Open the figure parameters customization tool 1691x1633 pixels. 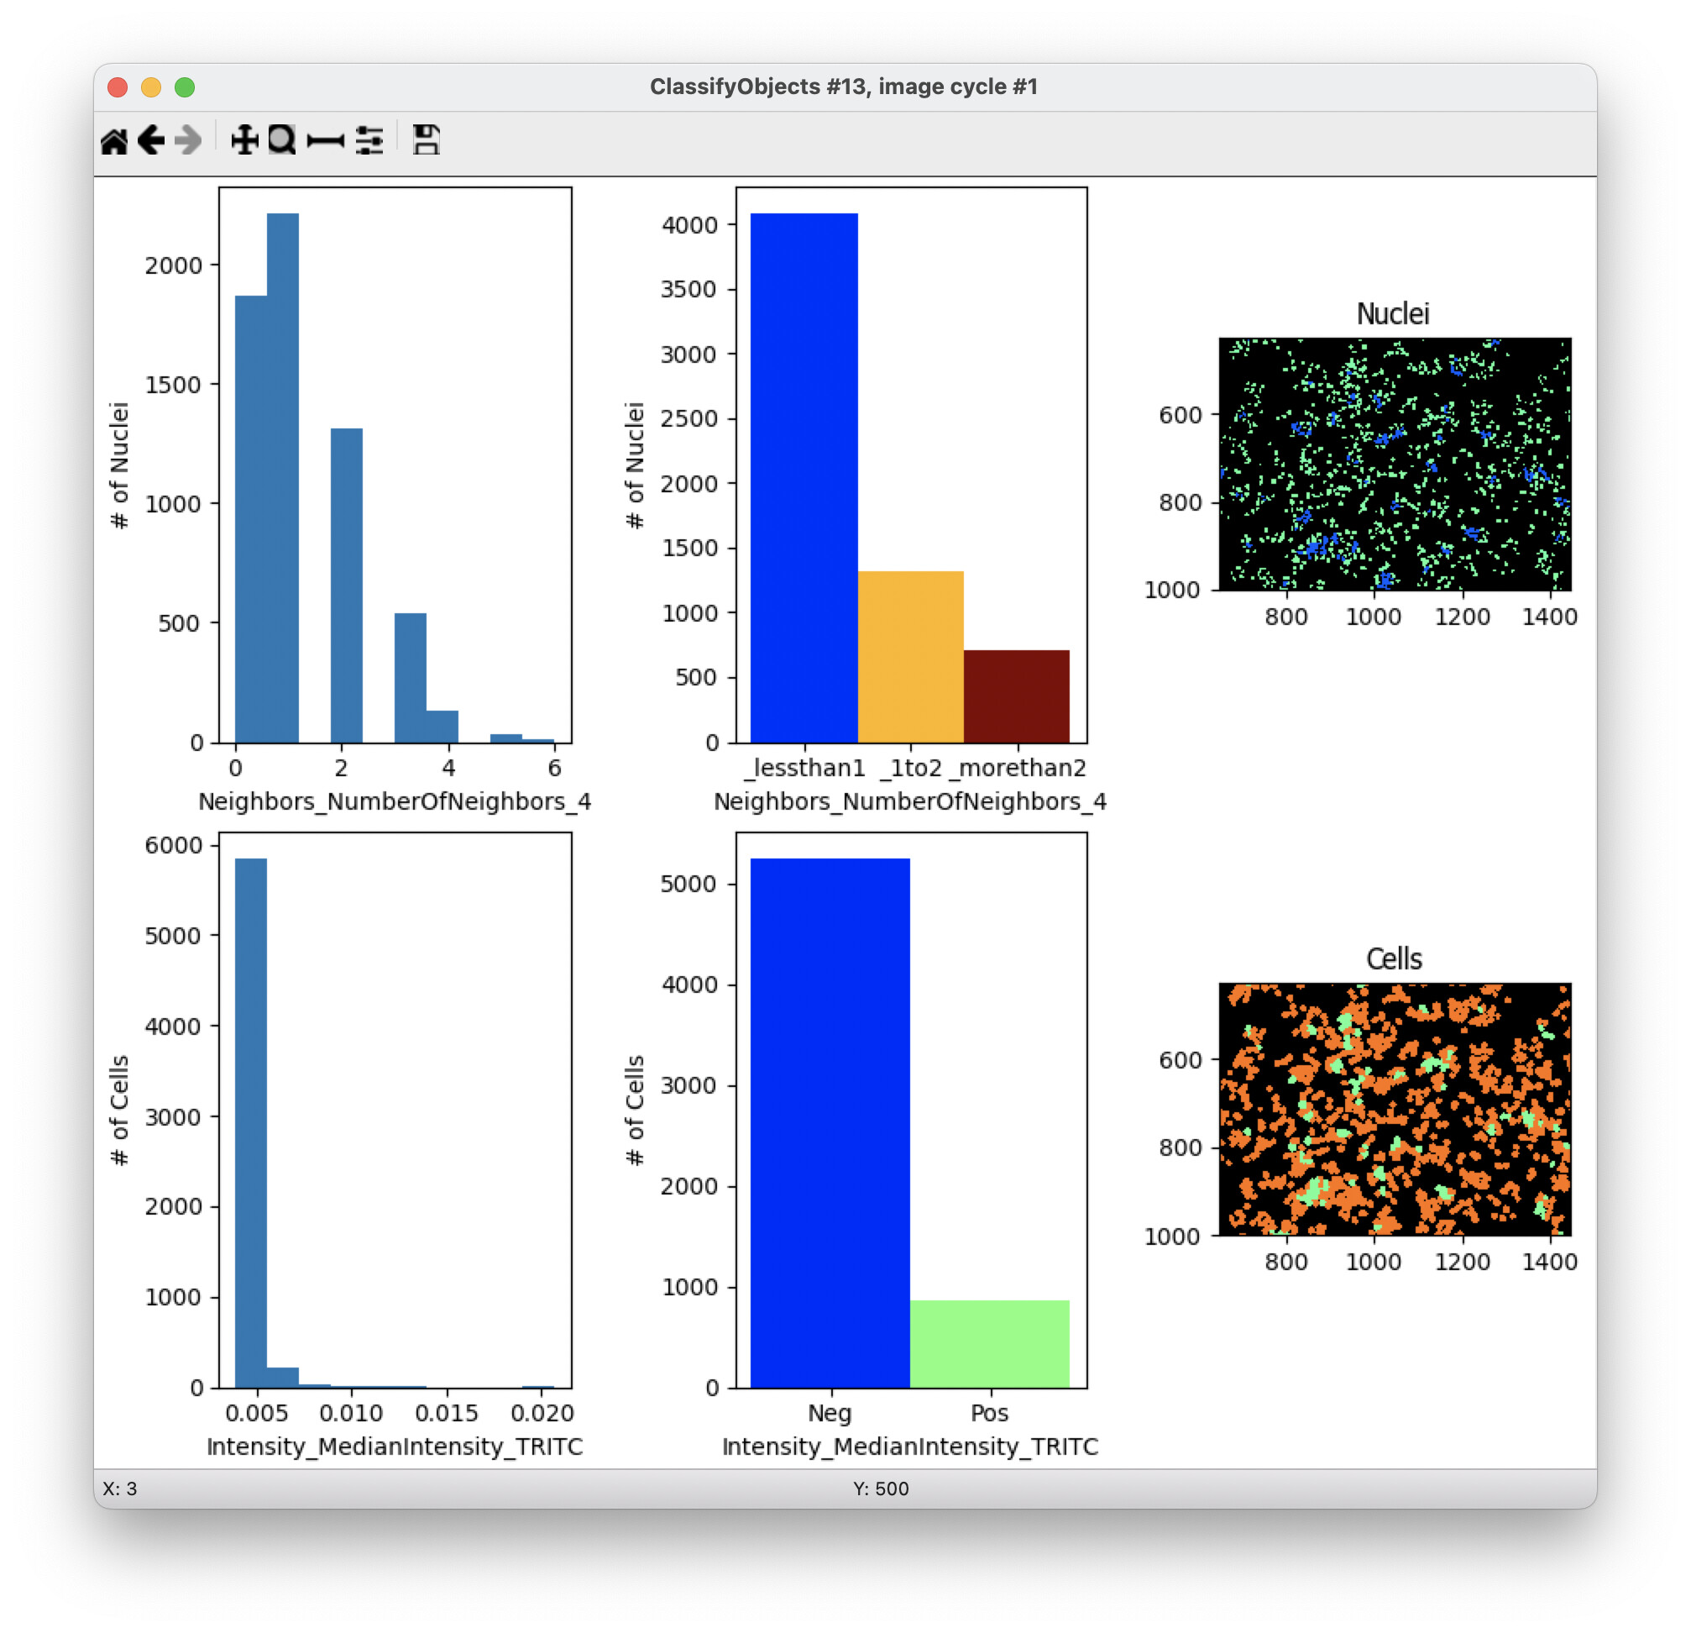369,139
